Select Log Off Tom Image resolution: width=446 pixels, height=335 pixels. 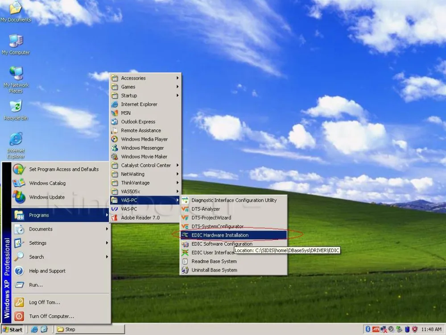coord(44,302)
